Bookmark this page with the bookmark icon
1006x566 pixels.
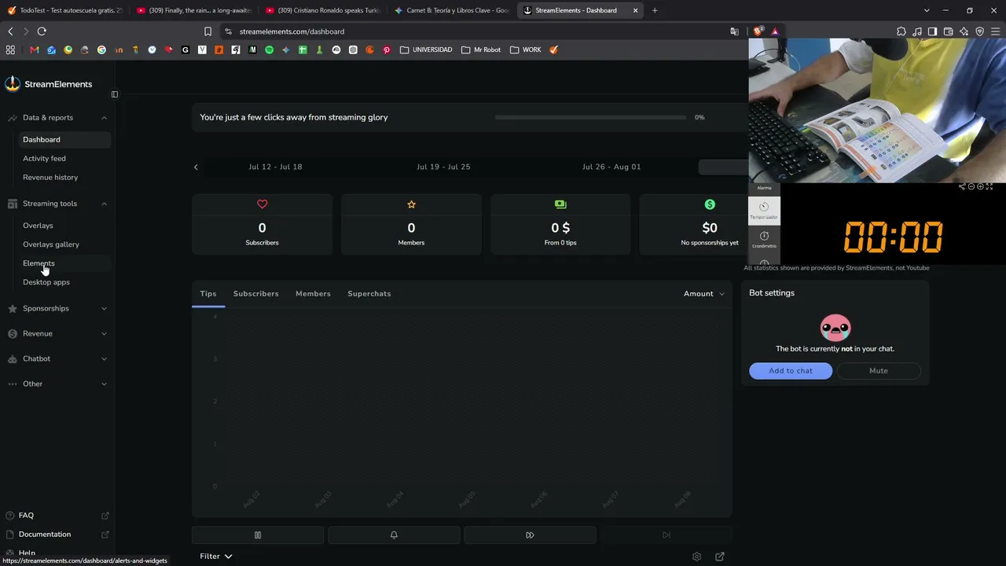pos(207,31)
